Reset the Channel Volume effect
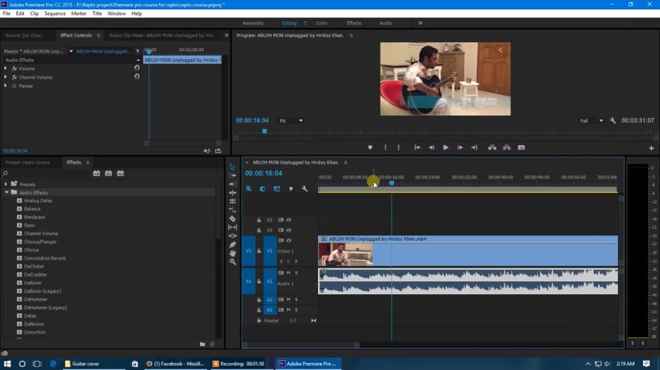Screen dimensions: 660x370 [137, 77]
